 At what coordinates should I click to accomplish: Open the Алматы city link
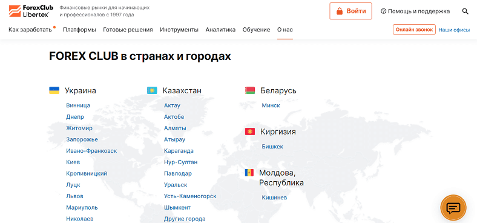pos(175,128)
